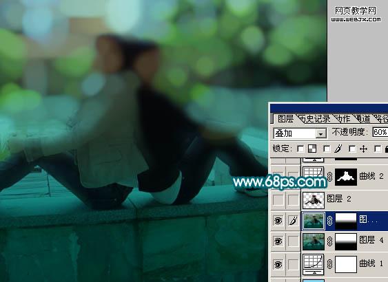
Task: Click the opacity field showing 60%
Action: [380, 132]
